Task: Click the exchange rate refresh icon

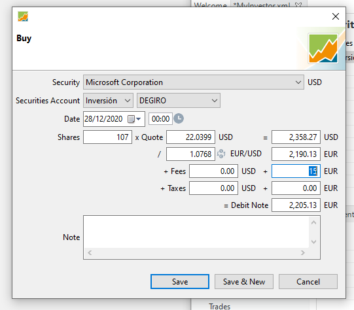Action: [x=221, y=154]
